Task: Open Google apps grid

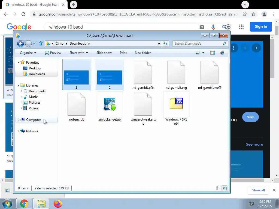Action: click(x=241, y=27)
